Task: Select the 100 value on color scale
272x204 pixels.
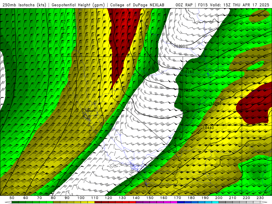Action: tap(81, 198)
